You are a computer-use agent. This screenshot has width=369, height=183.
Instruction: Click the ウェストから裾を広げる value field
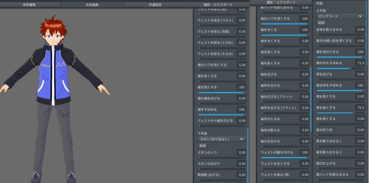coord(241,121)
